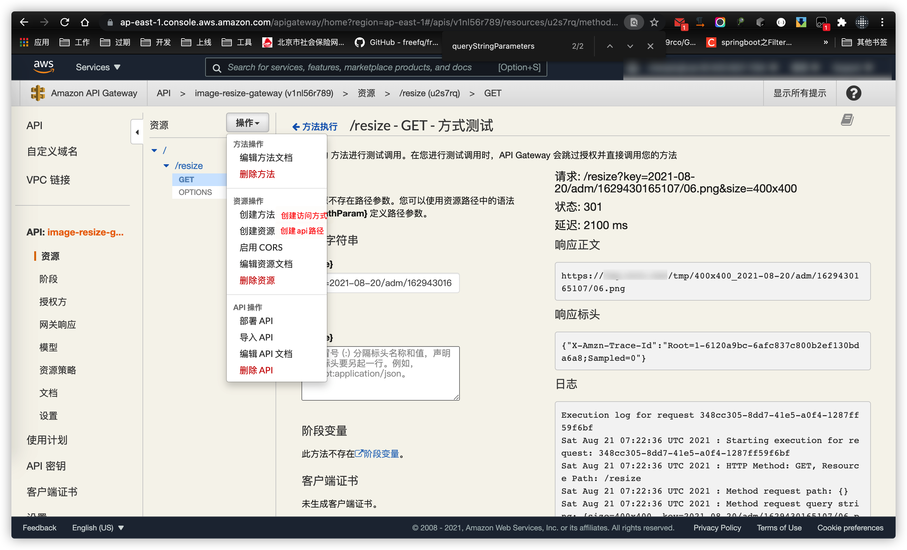
Task: Open 资源策略 in the API sidebar
Action: 57,370
